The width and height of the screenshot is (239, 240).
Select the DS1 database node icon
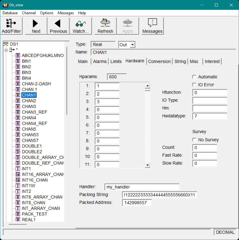6,44
